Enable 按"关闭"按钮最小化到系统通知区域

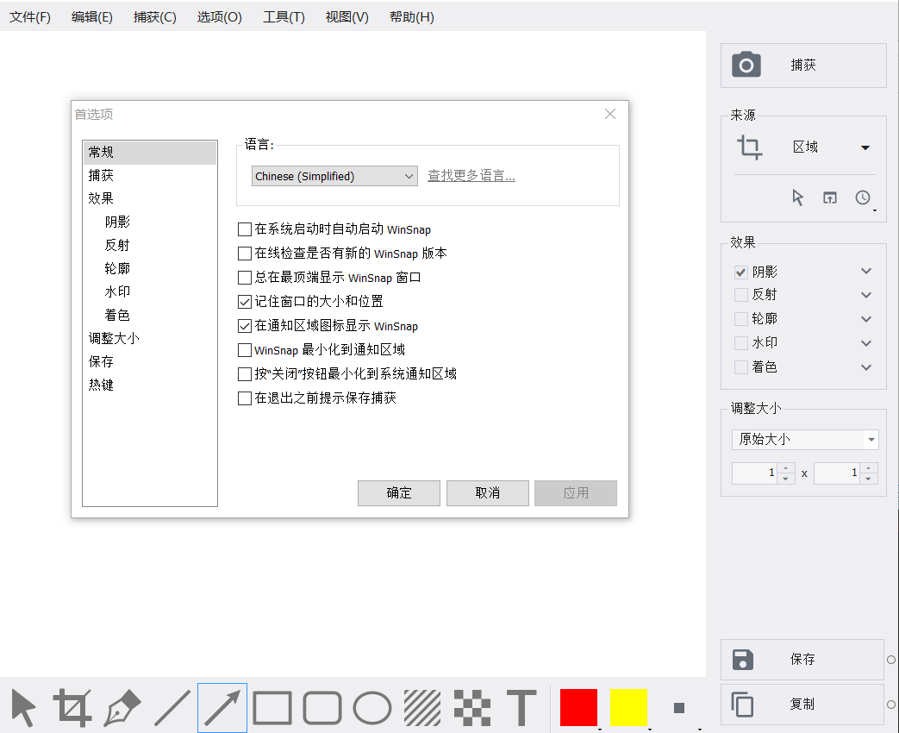(244, 374)
